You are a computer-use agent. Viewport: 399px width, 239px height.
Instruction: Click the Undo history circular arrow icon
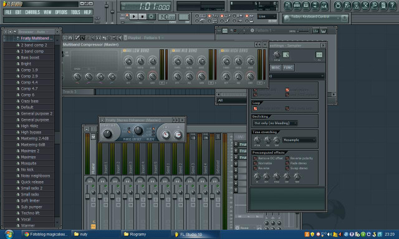pos(338,6)
